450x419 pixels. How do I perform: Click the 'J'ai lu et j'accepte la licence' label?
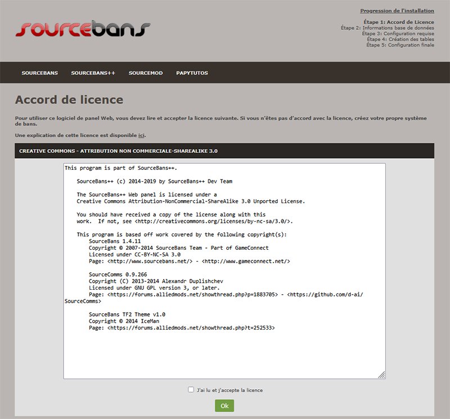[x=229, y=390]
